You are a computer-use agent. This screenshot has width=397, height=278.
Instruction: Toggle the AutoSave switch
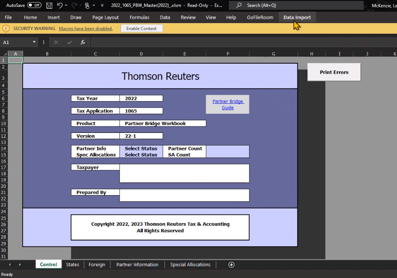pyautogui.click(x=34, y=5)
